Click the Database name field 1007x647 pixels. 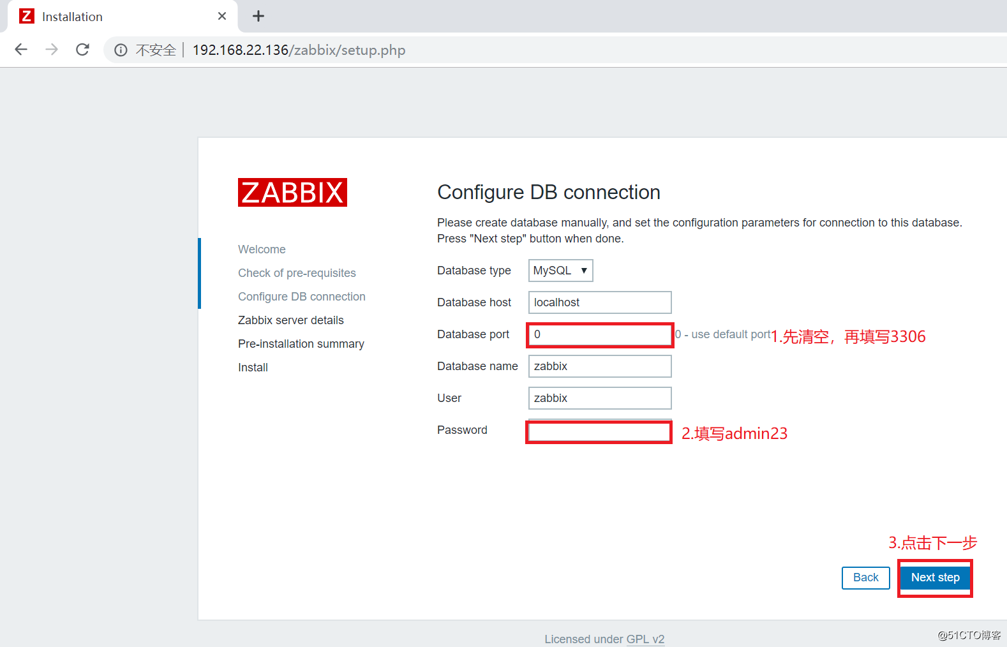600,366
